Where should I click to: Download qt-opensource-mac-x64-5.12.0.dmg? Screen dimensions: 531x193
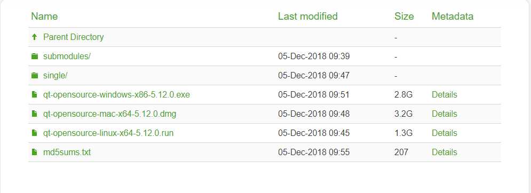110,114
